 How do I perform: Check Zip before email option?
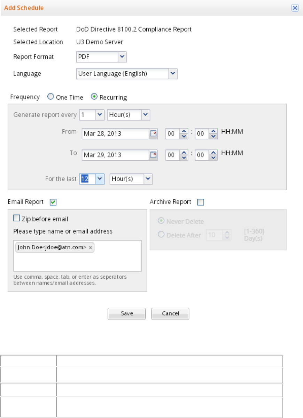point(16,219)
